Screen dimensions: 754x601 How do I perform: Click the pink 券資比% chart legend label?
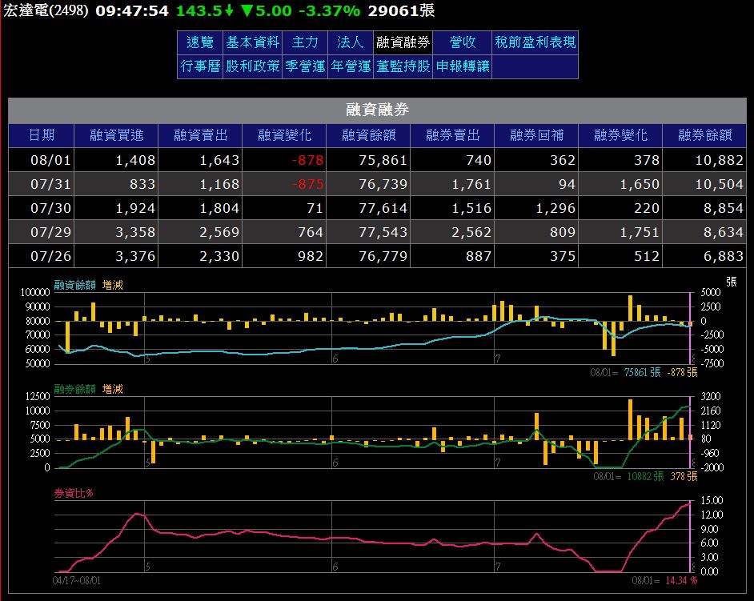[74, 493]
